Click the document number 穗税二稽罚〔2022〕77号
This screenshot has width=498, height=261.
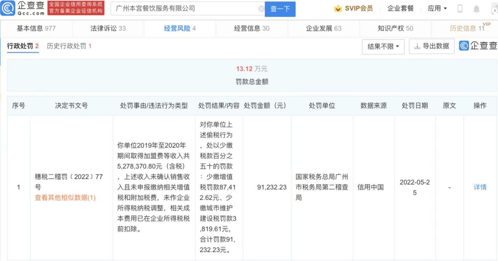coord(68,182)
